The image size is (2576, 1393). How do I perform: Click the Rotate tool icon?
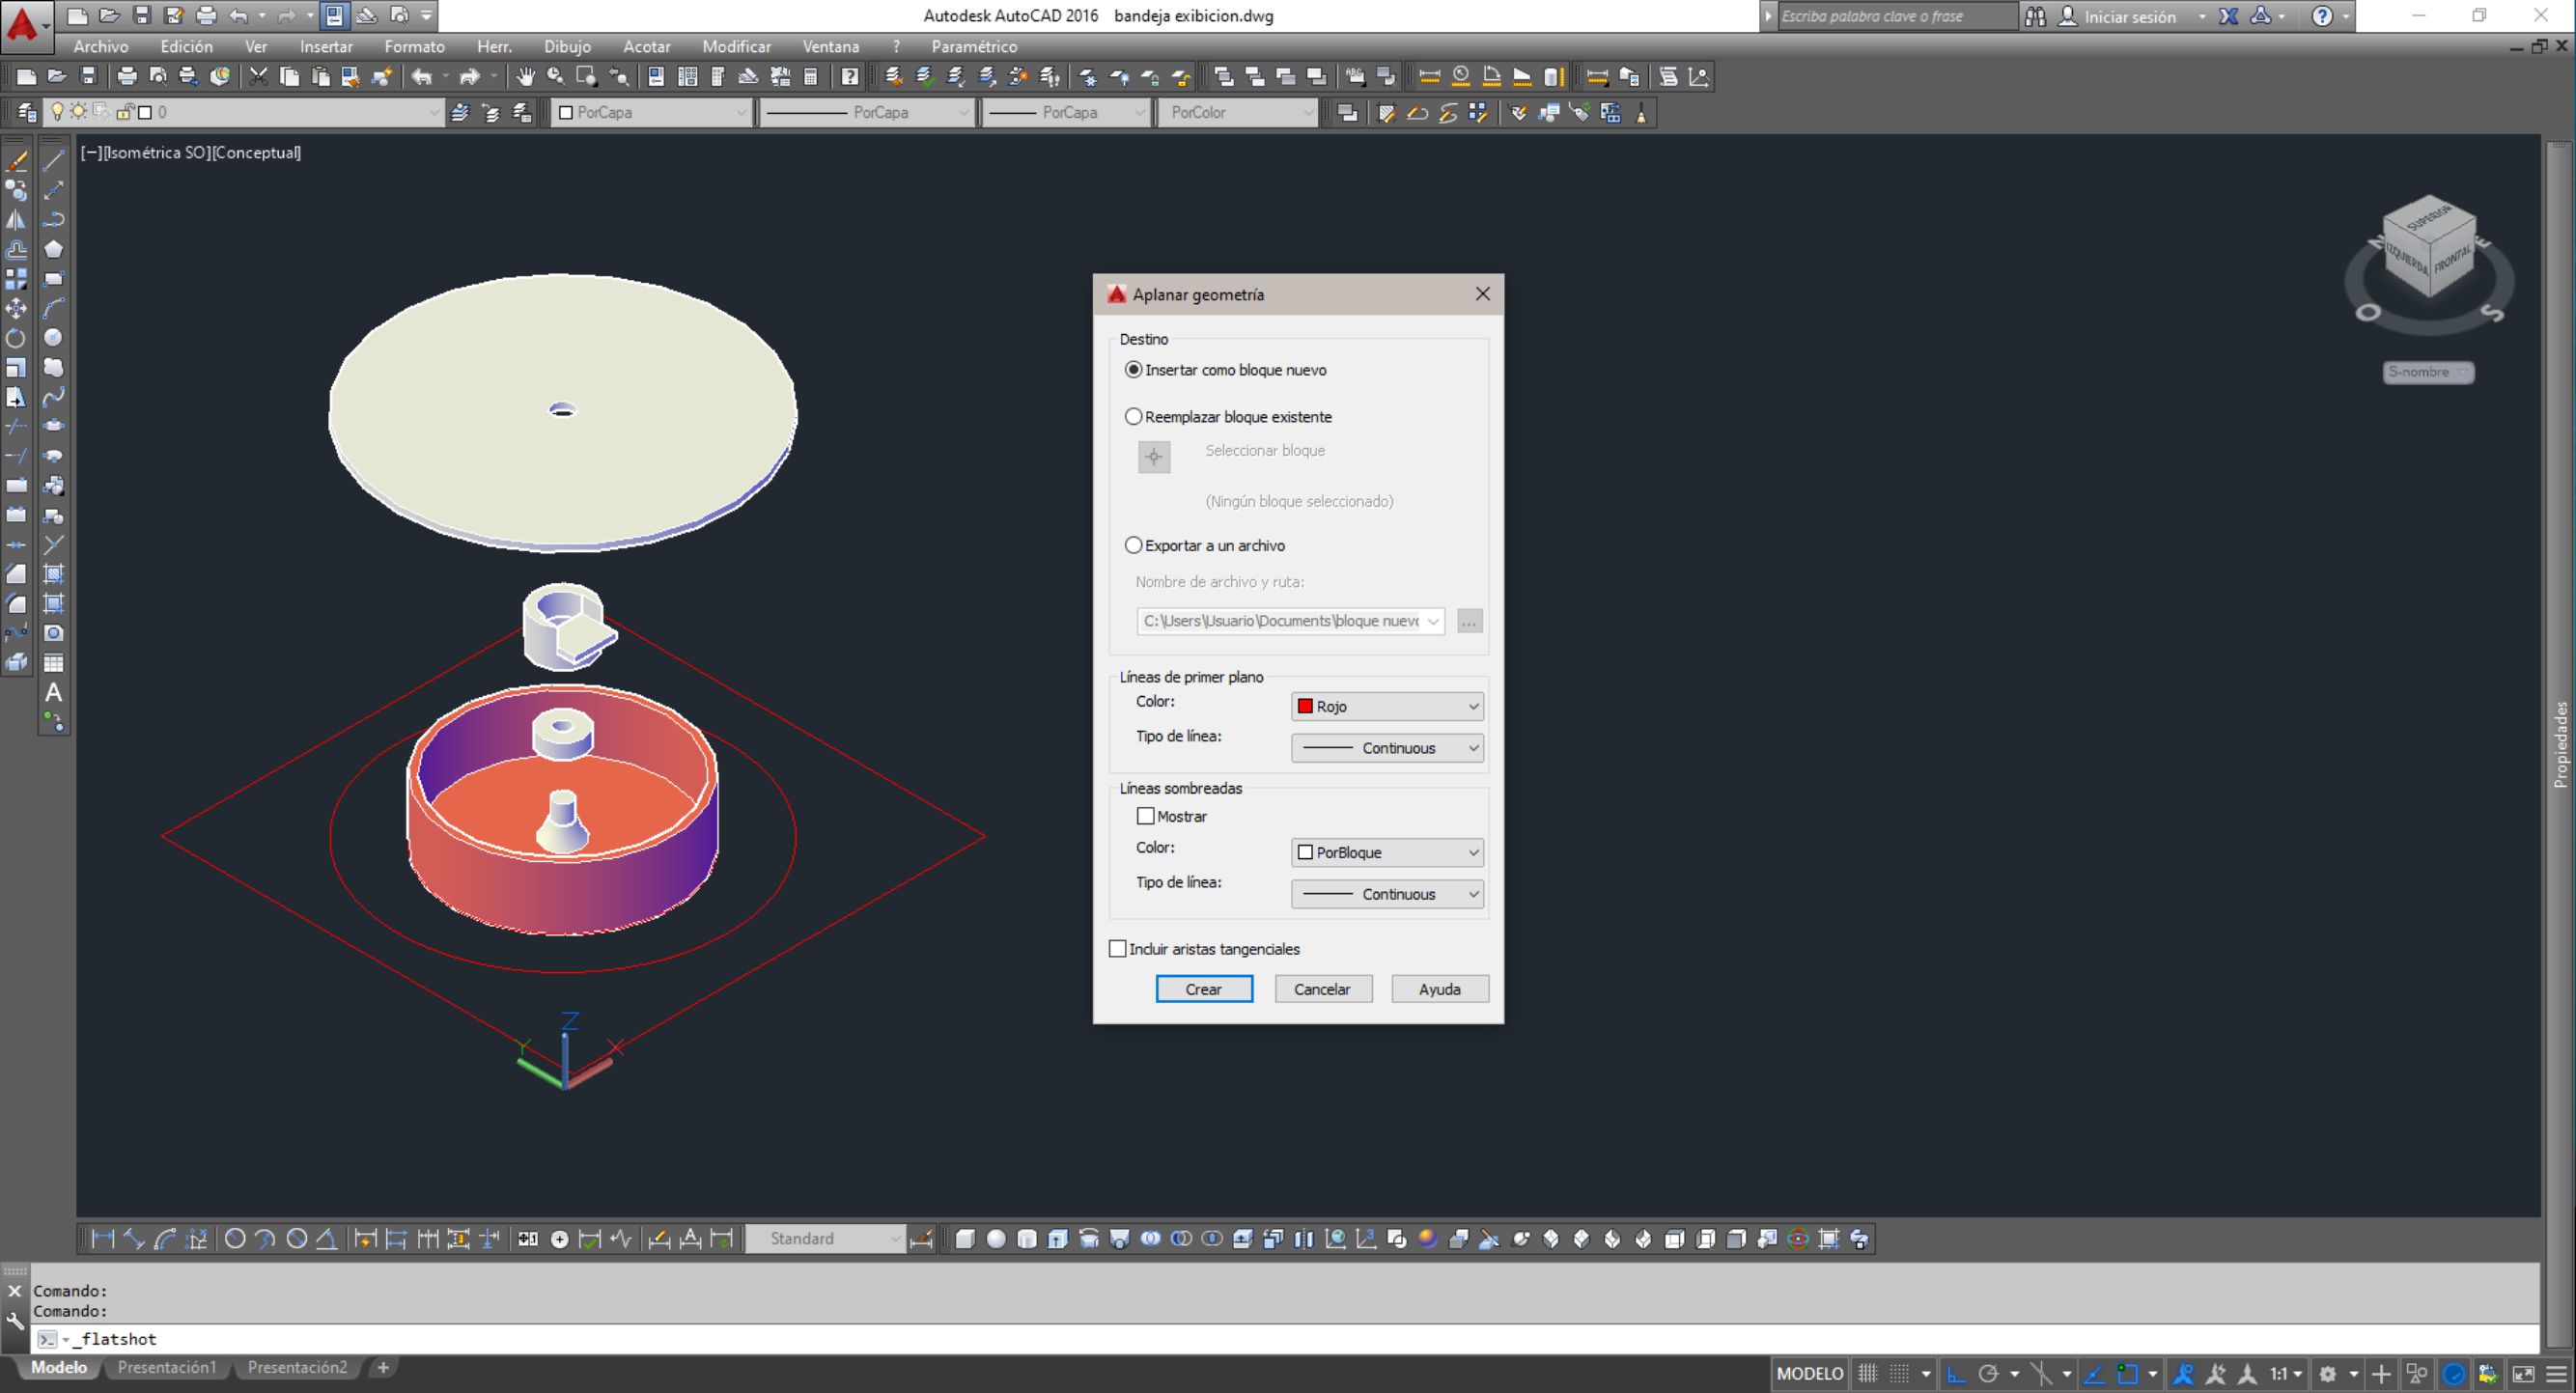tap(16, 338)
